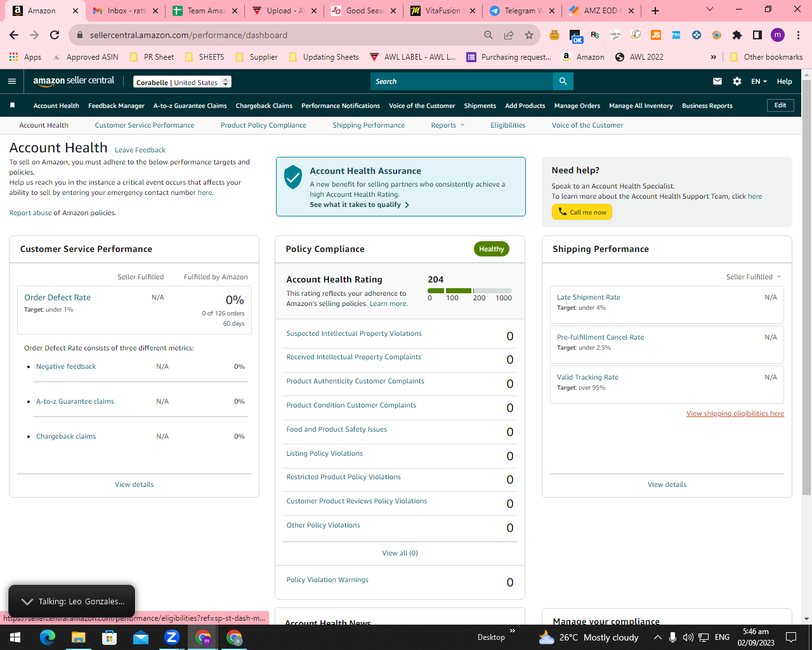Open View details under Customer Service Performance
812x650 pixels.
[x=134, y=484]
